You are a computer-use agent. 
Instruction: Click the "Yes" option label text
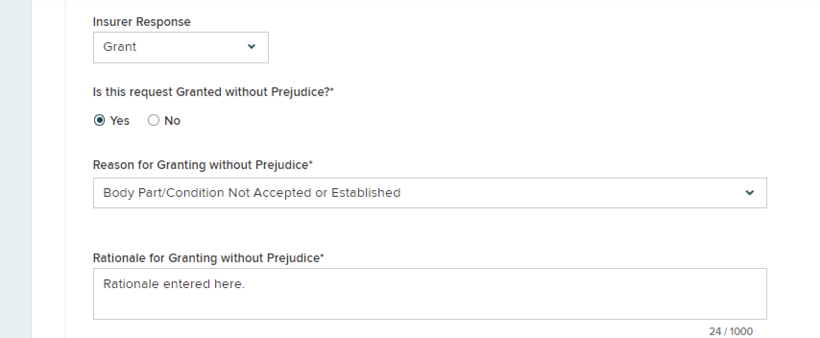120,121
